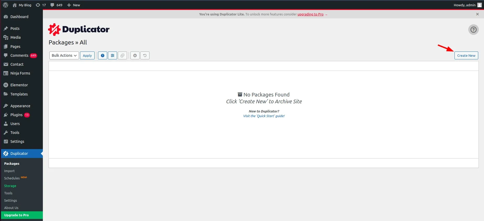
Task: Click the Create New button
Action: point(466,55)
